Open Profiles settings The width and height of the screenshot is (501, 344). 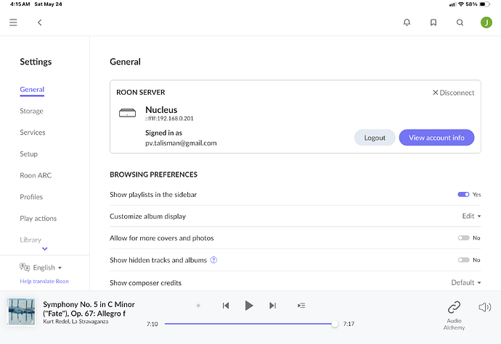(x=31, y=197)
